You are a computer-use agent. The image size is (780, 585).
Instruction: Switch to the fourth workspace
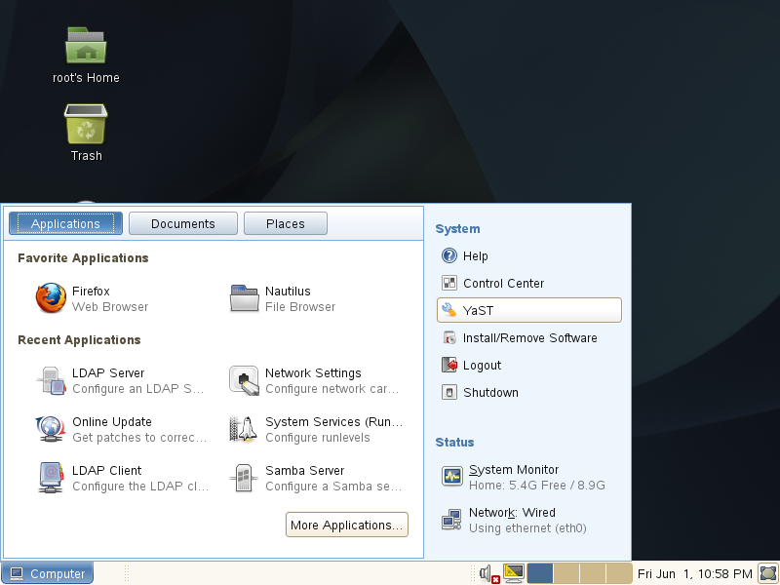coord(619,573)
